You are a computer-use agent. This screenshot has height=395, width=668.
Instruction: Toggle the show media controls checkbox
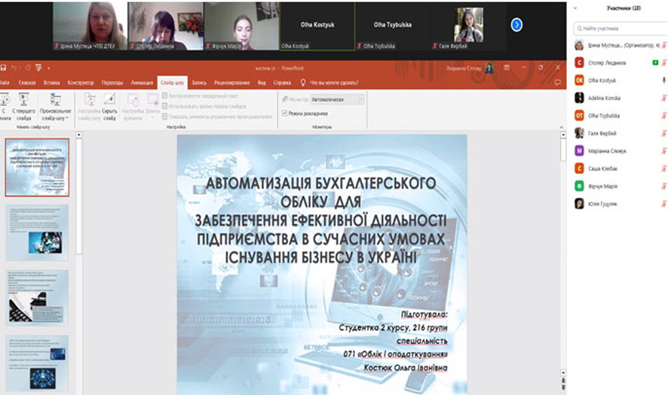(x=164, y=117)
